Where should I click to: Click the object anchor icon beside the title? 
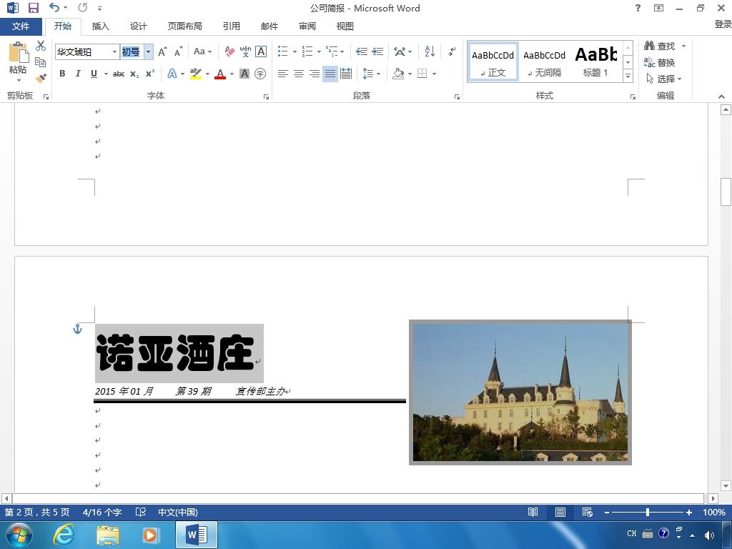[x=77, y=329]
